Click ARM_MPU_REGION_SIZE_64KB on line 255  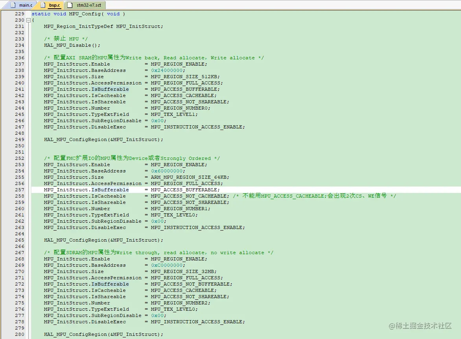pyautogui.click(x=189, y=177)
